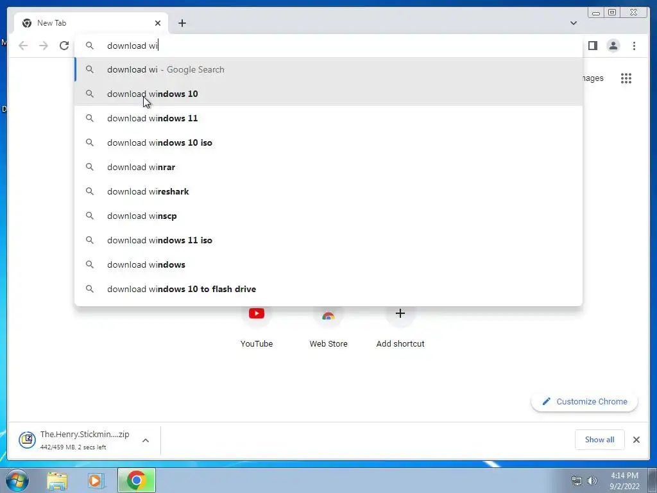Choose the plain 'download windows' suggestion
Viewport: 657px width, 493px height.
[x=328, y=264]
